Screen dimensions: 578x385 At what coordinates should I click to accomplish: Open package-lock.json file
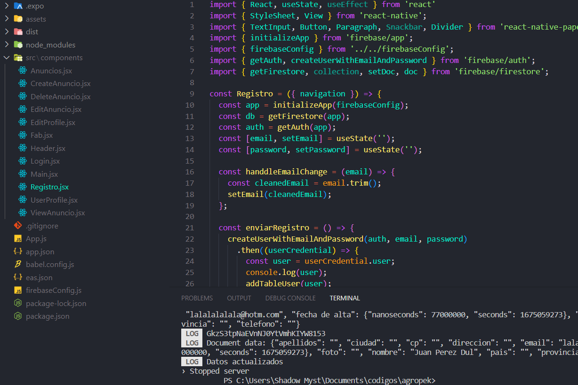coord(56,304)
